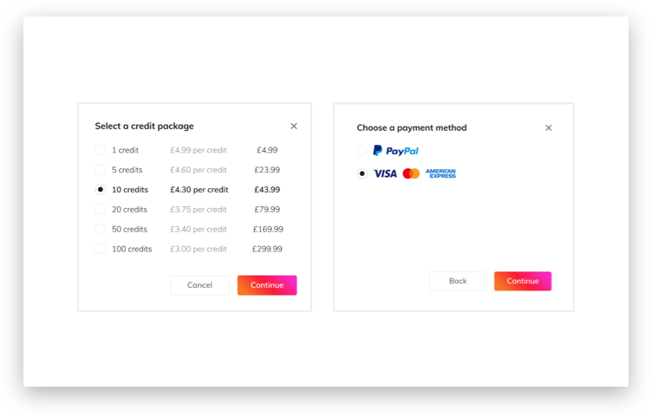Click the PayPal logo
This screenshot has height=417, width=652.
(x=395, y=151)
